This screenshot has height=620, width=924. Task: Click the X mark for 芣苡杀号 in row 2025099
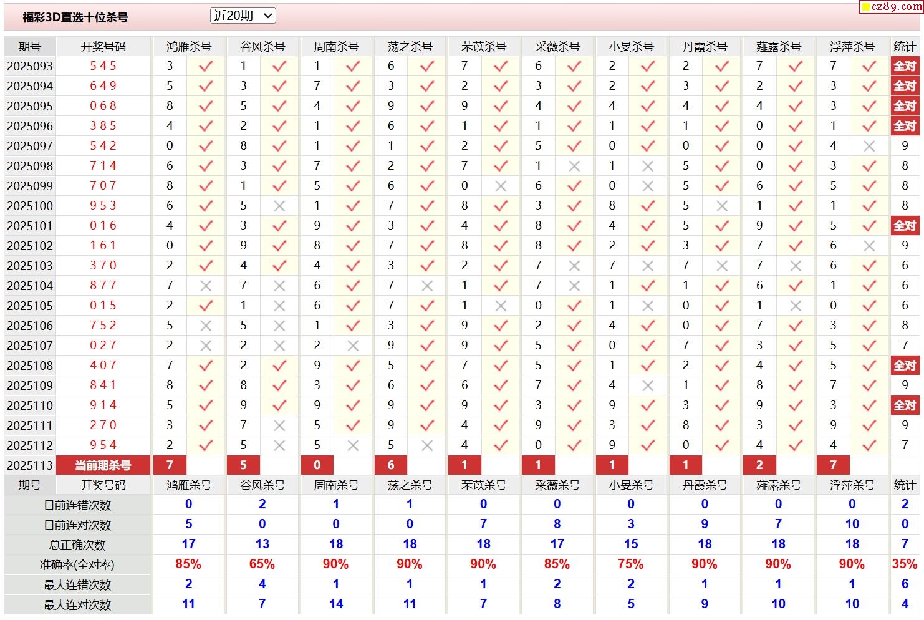click(501, 186)
